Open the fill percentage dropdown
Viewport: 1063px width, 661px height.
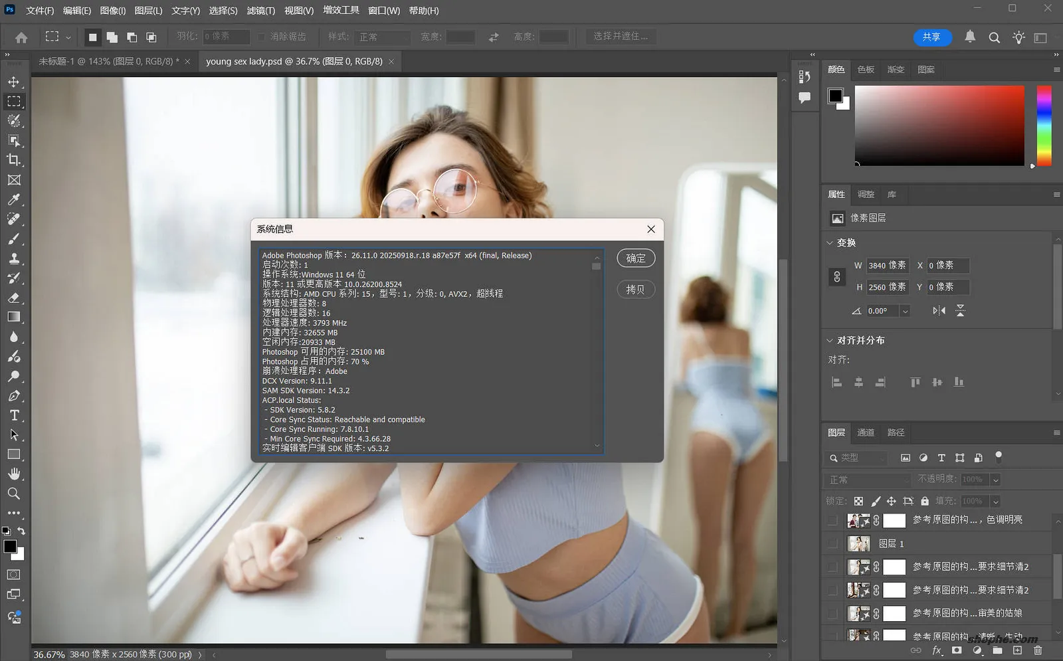995,502
